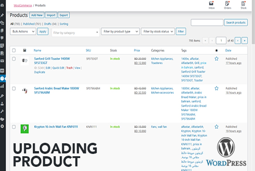The image size is (255, 171).
Task: Focus the product search input field
Action: click(x=207, y=23)
